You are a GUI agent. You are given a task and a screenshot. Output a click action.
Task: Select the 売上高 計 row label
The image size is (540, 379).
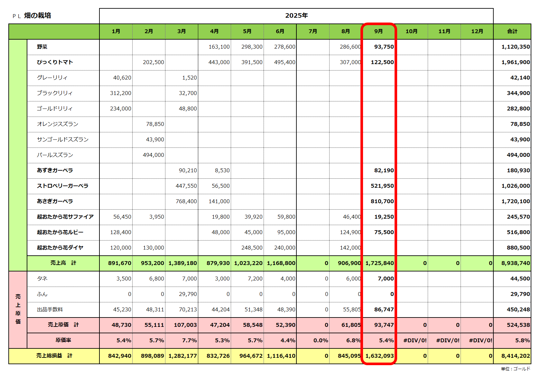[x=63, y=263]
